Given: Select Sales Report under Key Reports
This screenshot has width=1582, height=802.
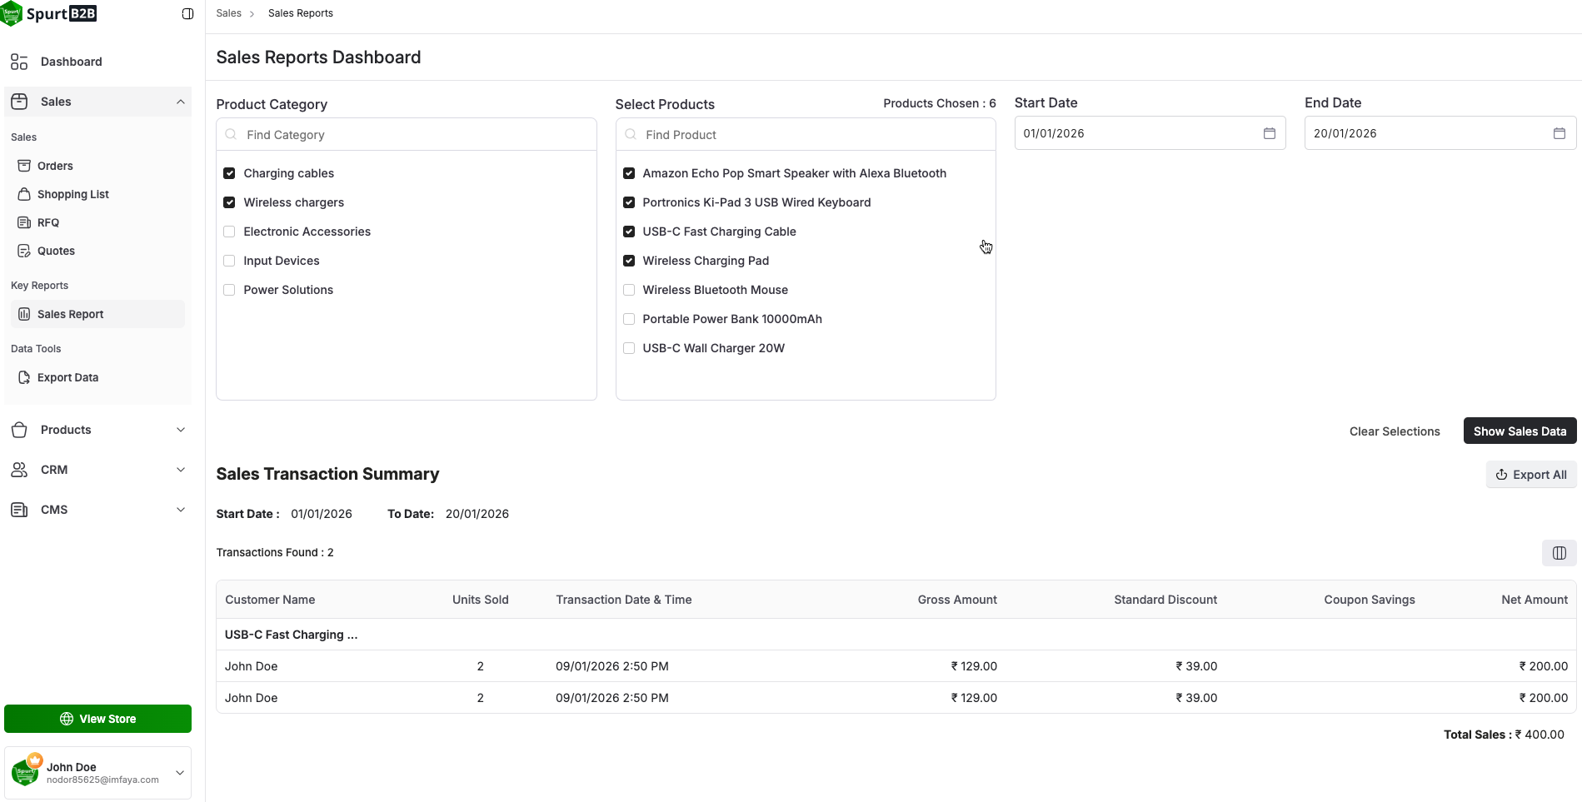Looking at the screenshot, I should pyautogui.click(x=70, y=314).
